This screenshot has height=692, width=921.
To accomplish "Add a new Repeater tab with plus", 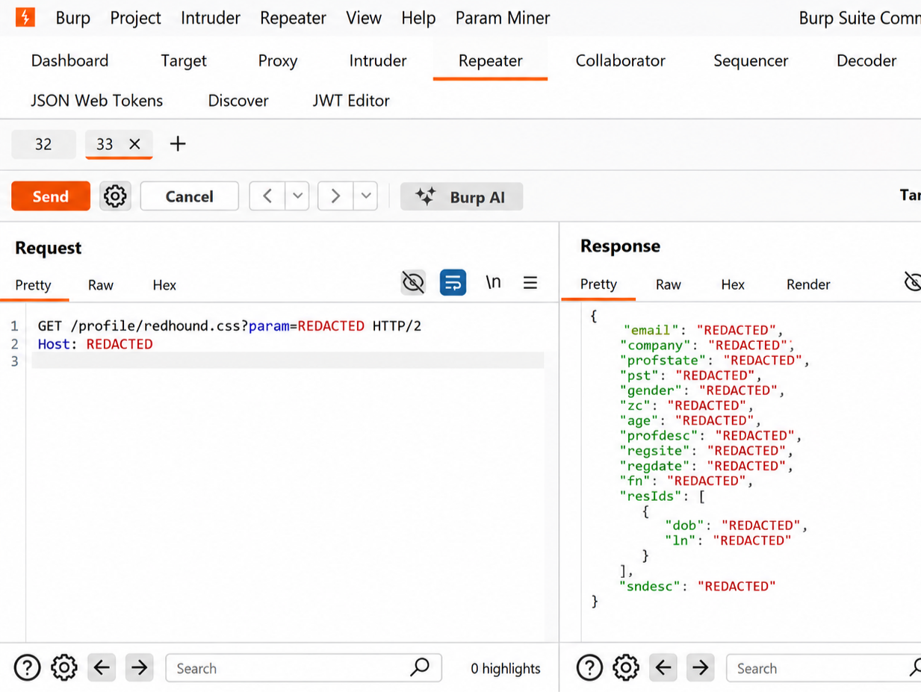I will [x=178, y=144].
